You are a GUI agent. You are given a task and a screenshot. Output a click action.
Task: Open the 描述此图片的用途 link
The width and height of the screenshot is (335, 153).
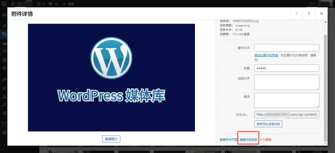266,55
